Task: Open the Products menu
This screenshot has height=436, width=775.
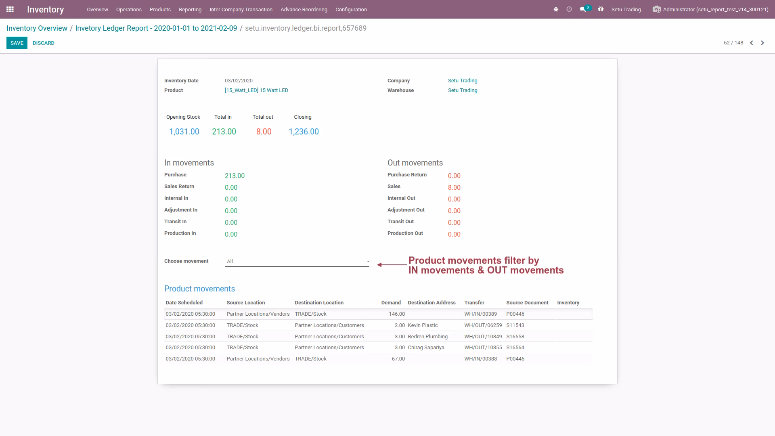Action: pyautogui.click(x=160, y=9)
